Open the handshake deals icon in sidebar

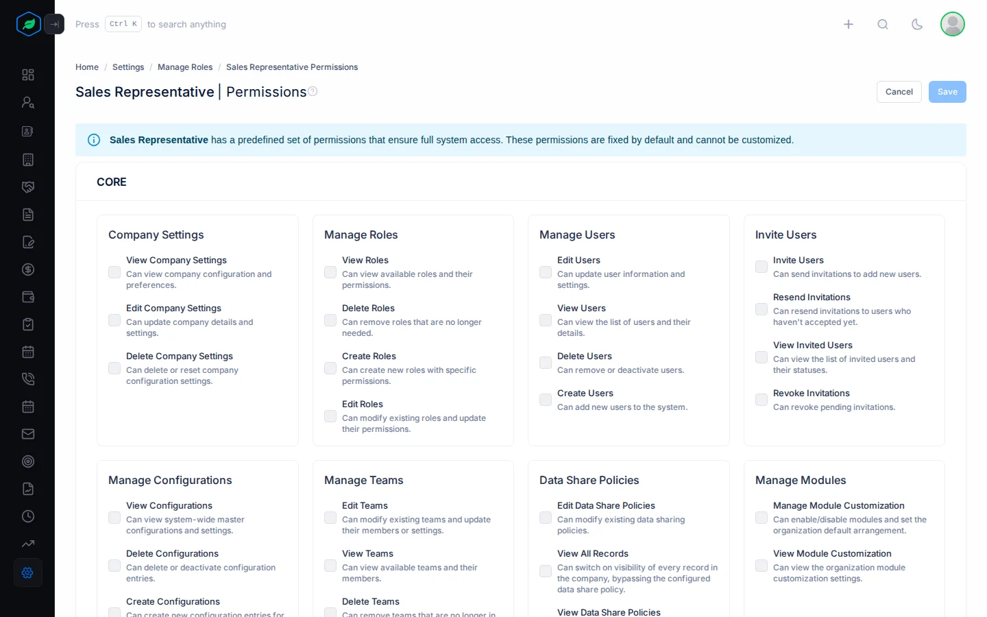point(28,187)
